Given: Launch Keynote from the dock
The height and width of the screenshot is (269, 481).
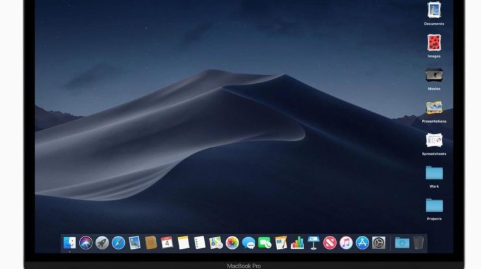Looking at the screenshot, I should click(314, 243).
